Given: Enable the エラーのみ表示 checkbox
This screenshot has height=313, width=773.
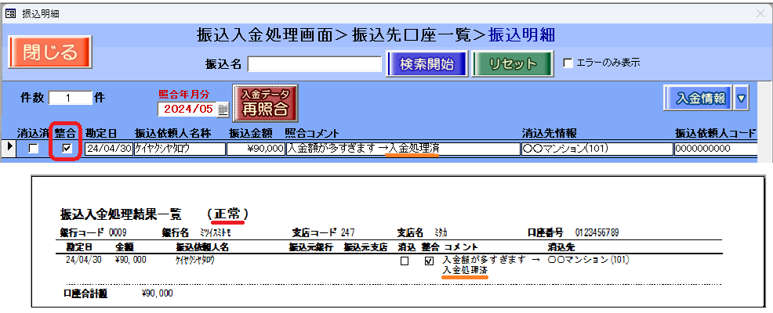Looking at the screenshot, I should tap(568, 63).
